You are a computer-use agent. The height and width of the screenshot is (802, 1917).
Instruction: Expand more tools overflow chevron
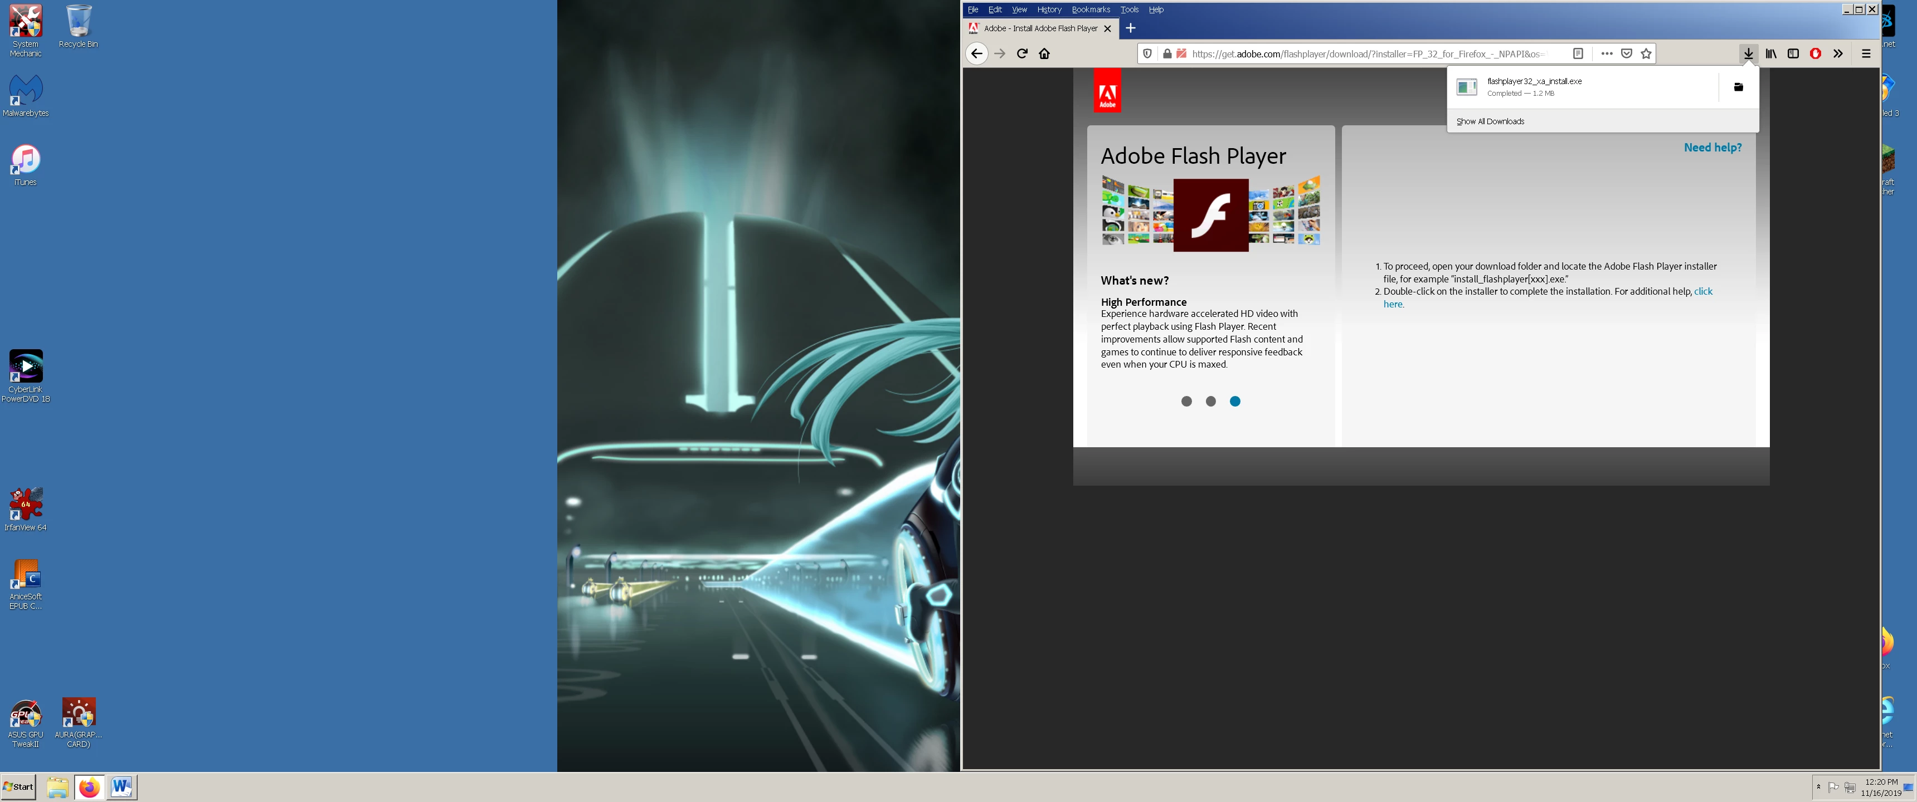1838,53
